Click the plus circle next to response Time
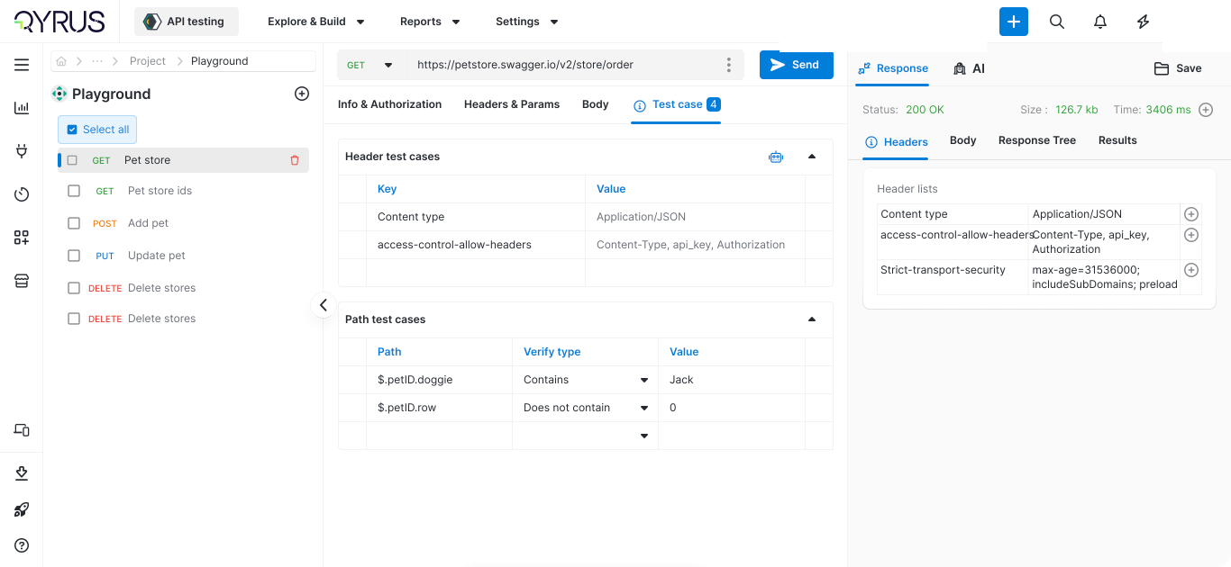1231x567 pixels. 1206,110
